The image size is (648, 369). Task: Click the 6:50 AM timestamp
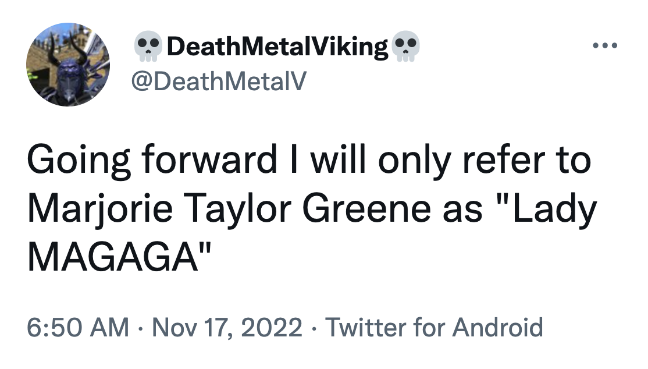pos(77,328)
